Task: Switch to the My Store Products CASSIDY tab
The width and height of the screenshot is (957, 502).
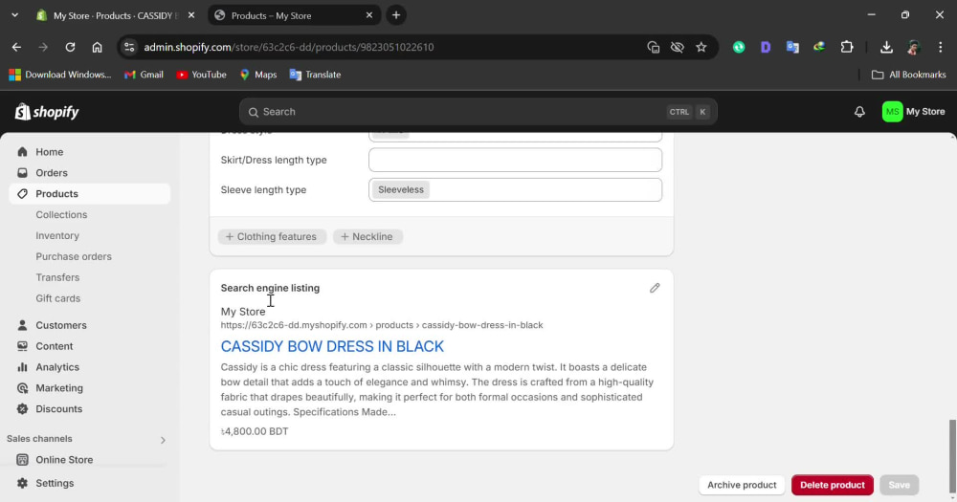Action: (x=116, y=15)
